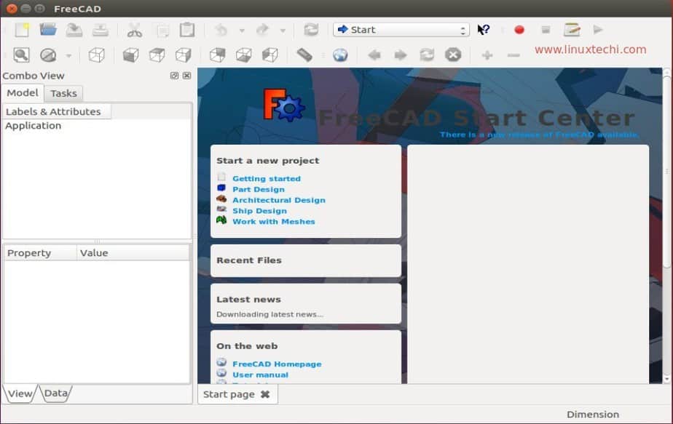Start macro recording with red dot

[519, 30]
